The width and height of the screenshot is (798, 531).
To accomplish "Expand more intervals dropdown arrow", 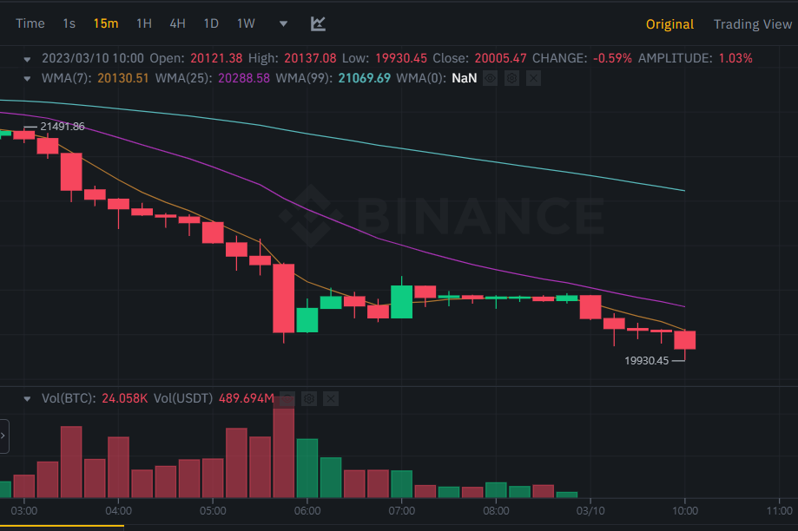I will click(283, 23).
